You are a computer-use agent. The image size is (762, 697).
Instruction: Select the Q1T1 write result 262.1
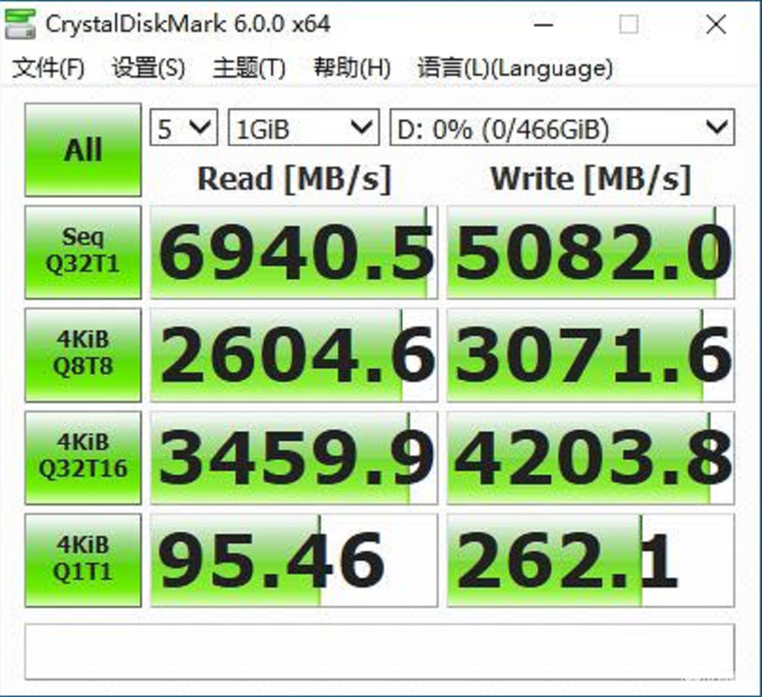point(591,560)
